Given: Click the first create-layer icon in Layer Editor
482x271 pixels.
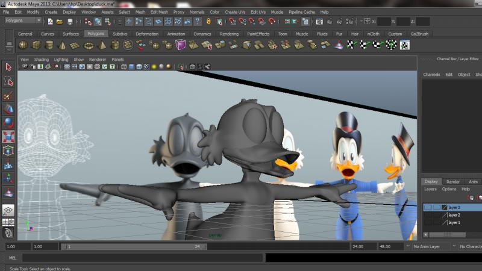Looking at the screenshot, I should pyautogui.click(x=471, y=198).
